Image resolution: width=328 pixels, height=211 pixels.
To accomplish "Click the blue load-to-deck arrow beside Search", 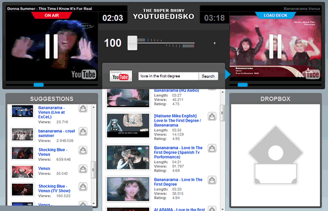I will tap(227, 74).
